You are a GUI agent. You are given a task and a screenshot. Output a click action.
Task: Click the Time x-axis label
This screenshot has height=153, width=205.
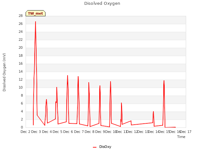pos(181,137)
